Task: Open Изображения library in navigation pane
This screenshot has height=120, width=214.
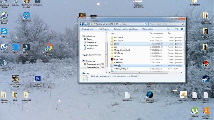Action: coord(93,45)
